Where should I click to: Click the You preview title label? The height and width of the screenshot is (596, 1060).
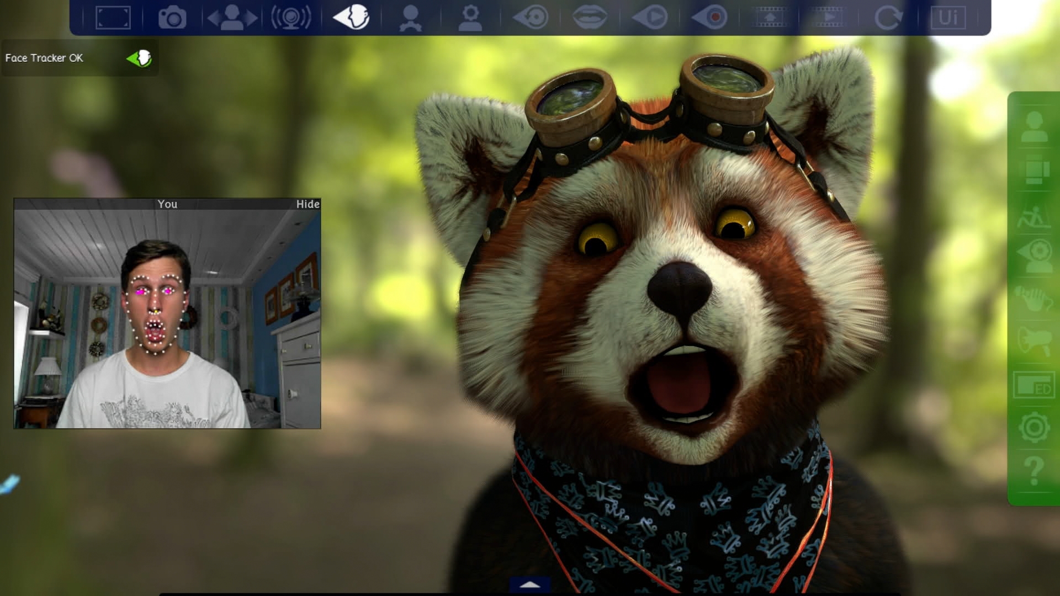point(167,204)
